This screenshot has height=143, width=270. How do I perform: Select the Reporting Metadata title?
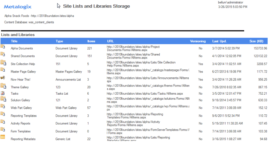23,139
